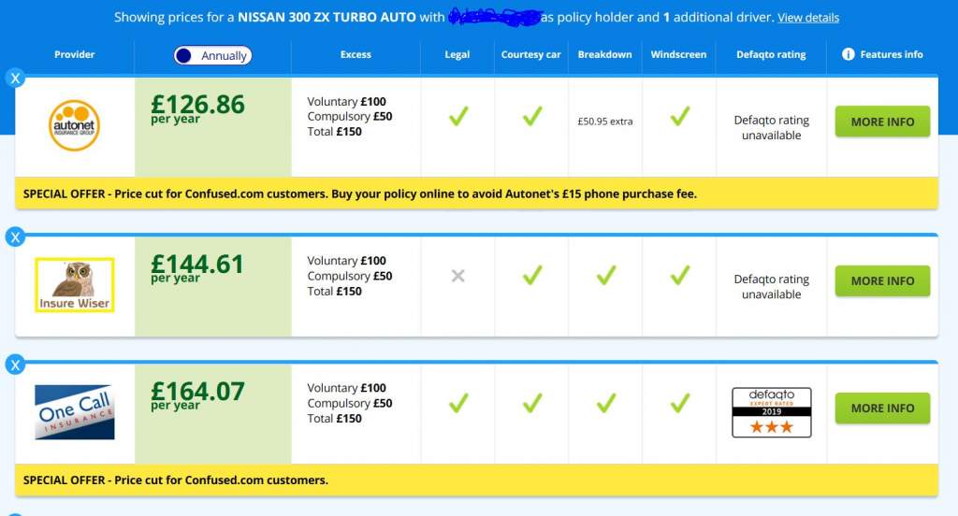Click Autonet's yellow special offer banner
The height and width of the screenshot is (516, 958).
pos(476,193)
